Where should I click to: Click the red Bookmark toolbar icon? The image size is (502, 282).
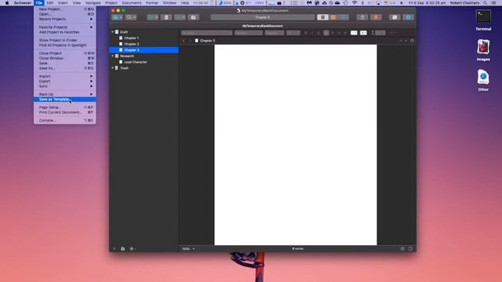[x=376, y=17]
